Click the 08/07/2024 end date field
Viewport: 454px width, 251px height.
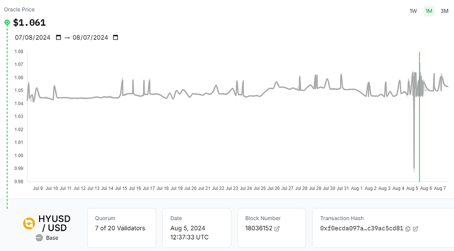click(90, 38)
